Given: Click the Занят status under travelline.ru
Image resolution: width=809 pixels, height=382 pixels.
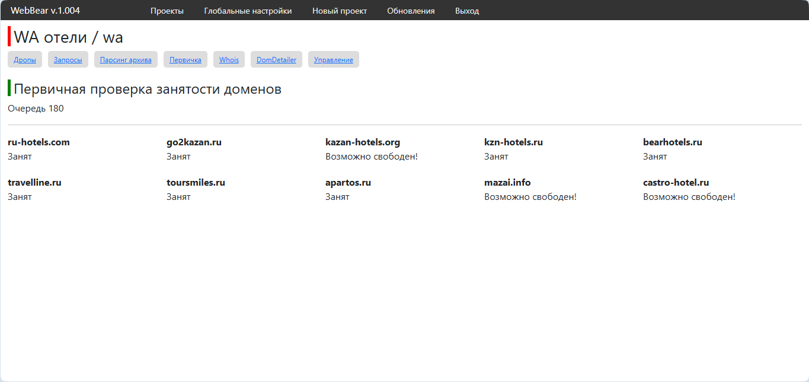Looking at the screenshot, I should (20, 197).
